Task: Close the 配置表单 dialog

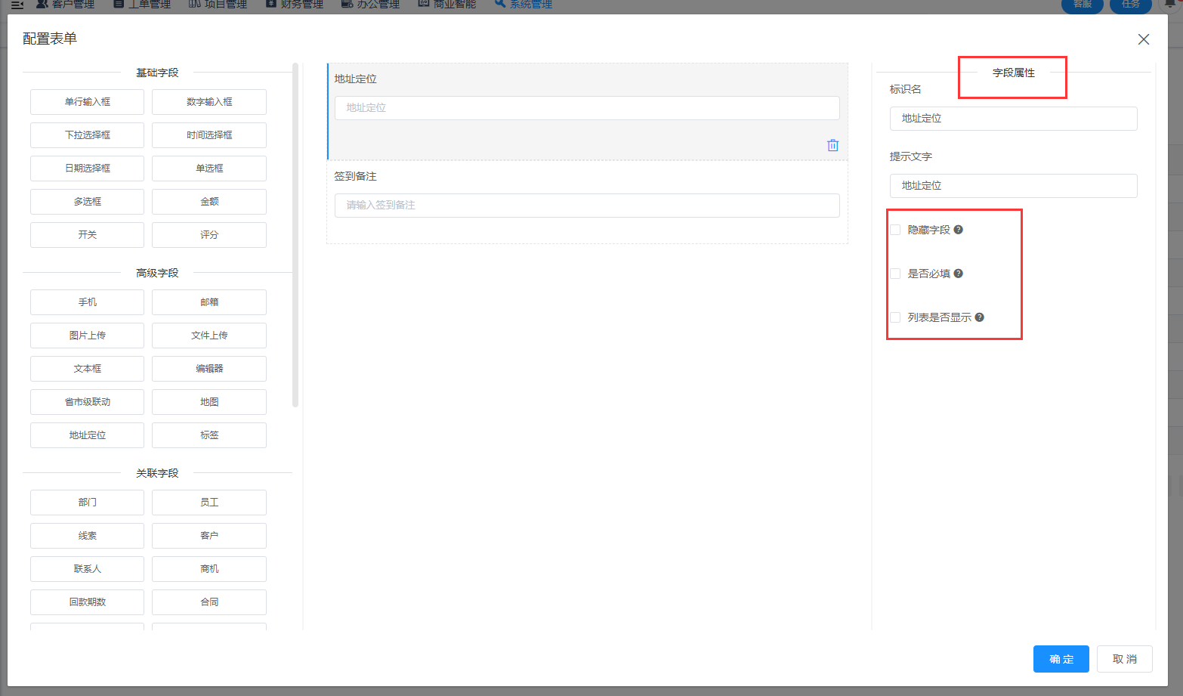Action: click(x=1143, y=39)
